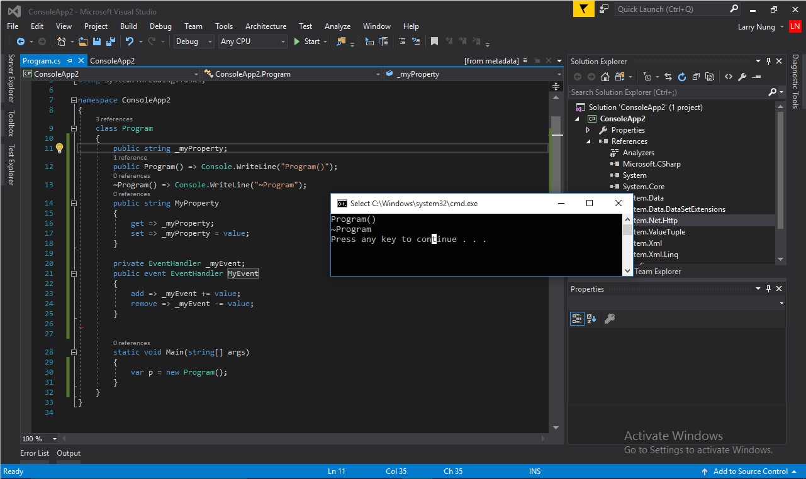Viewport: 806px width, 479px height.
Task: Click the Start debugging button
Action: pos(307,41)
